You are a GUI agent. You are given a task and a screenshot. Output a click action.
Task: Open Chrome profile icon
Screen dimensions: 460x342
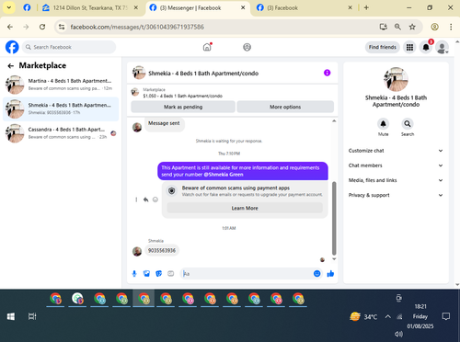(434, 27)
